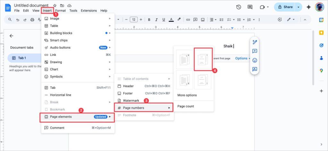This screenshot has height=151, width=328.
Task: Open Google Calendar side panel icon
Action: click(321, 20)
